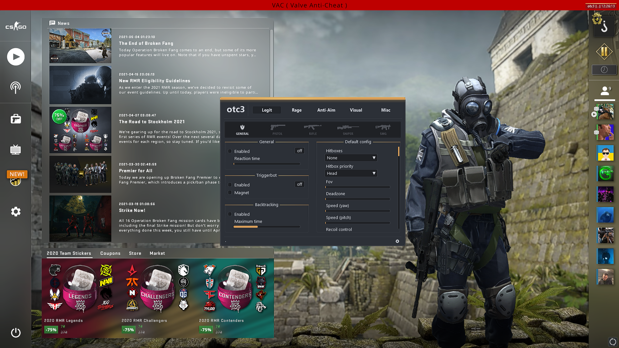The height and width of the screenshot is (348, 619).
Task: Open the Coupons tab
Action: [x=110, y=253]
